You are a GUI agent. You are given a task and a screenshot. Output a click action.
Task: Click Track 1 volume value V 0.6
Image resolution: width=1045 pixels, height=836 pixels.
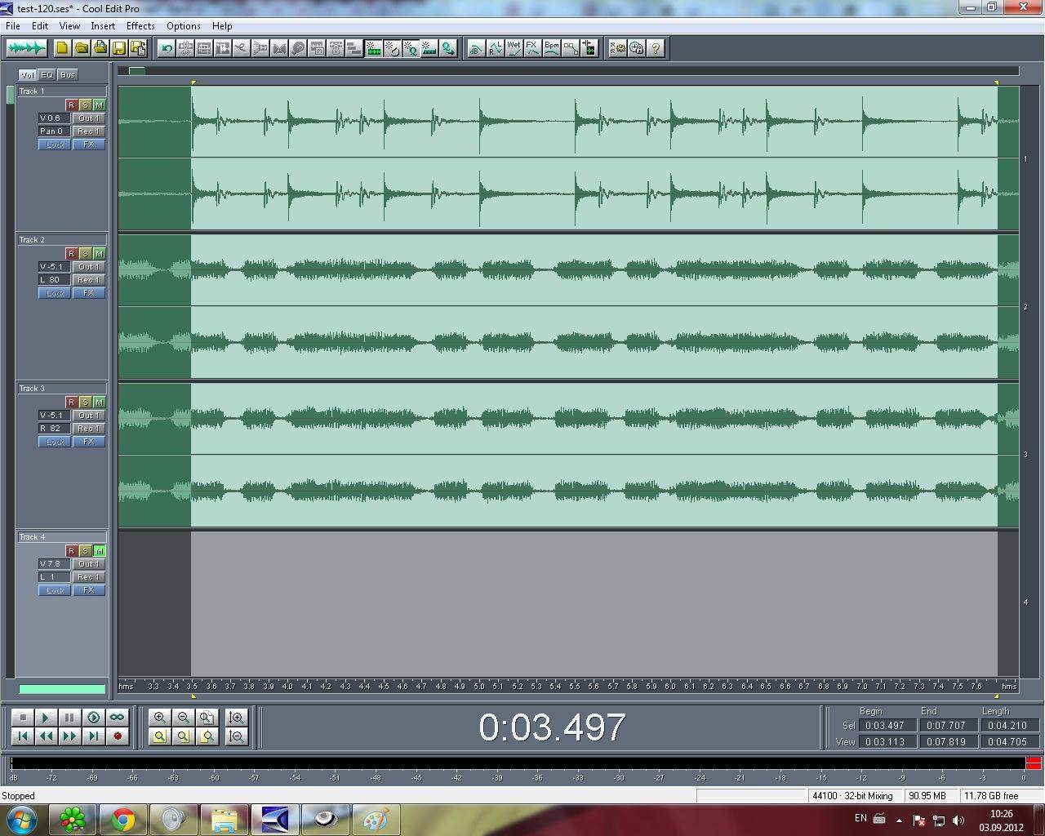coord(51,118)
